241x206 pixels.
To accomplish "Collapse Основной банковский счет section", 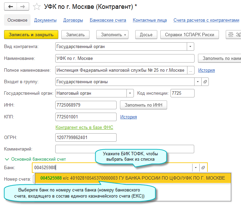I will (x=7, y=159).
